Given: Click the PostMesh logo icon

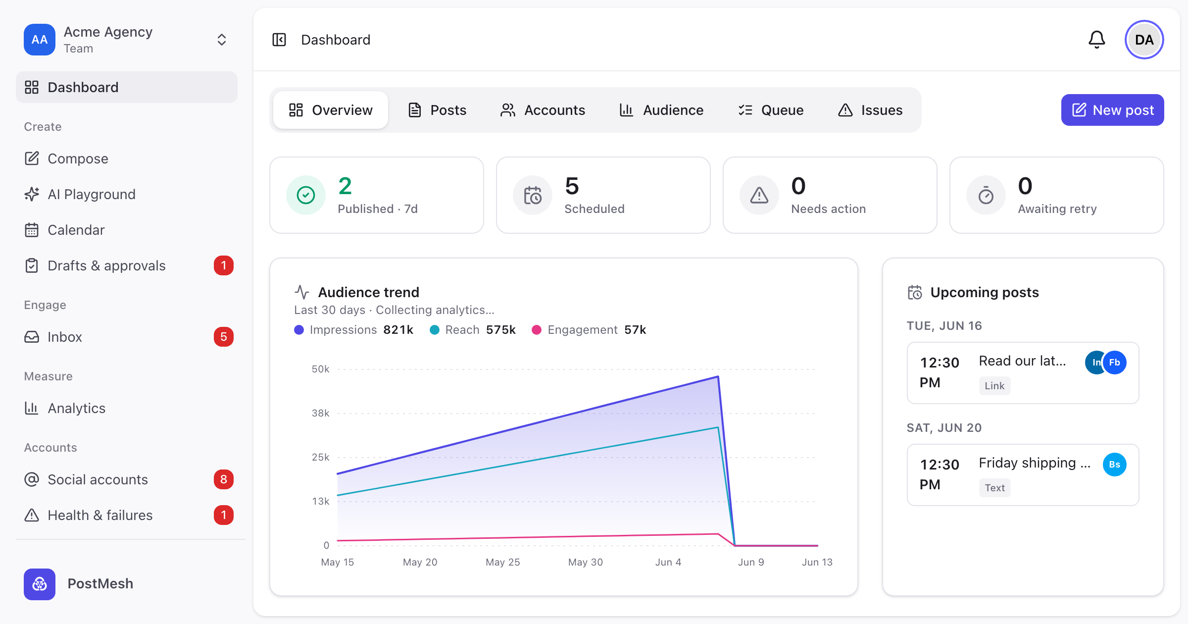Looking at the screenshot, I should 40,584.
